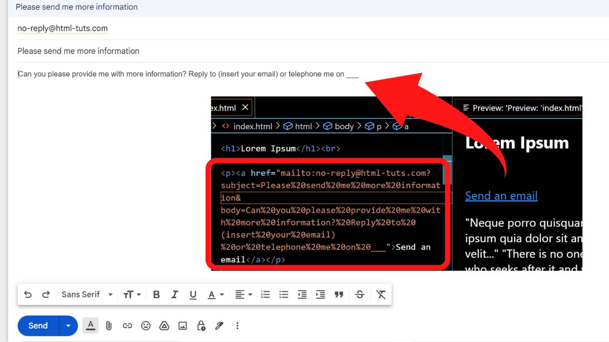Apply quote formatting
The image size is (609, 342).
339,294
